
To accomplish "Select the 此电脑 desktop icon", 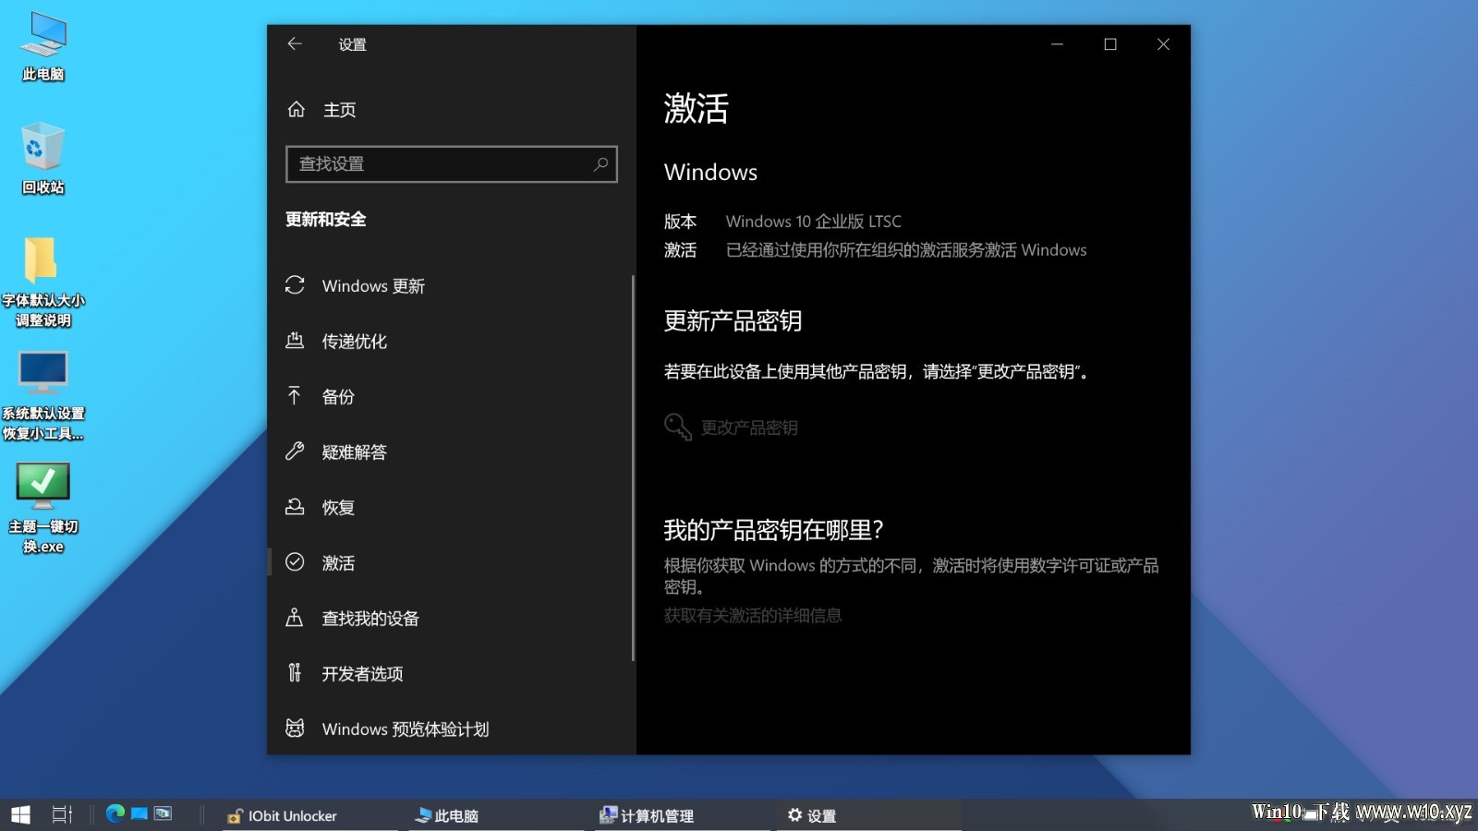I will coord(43,48).
